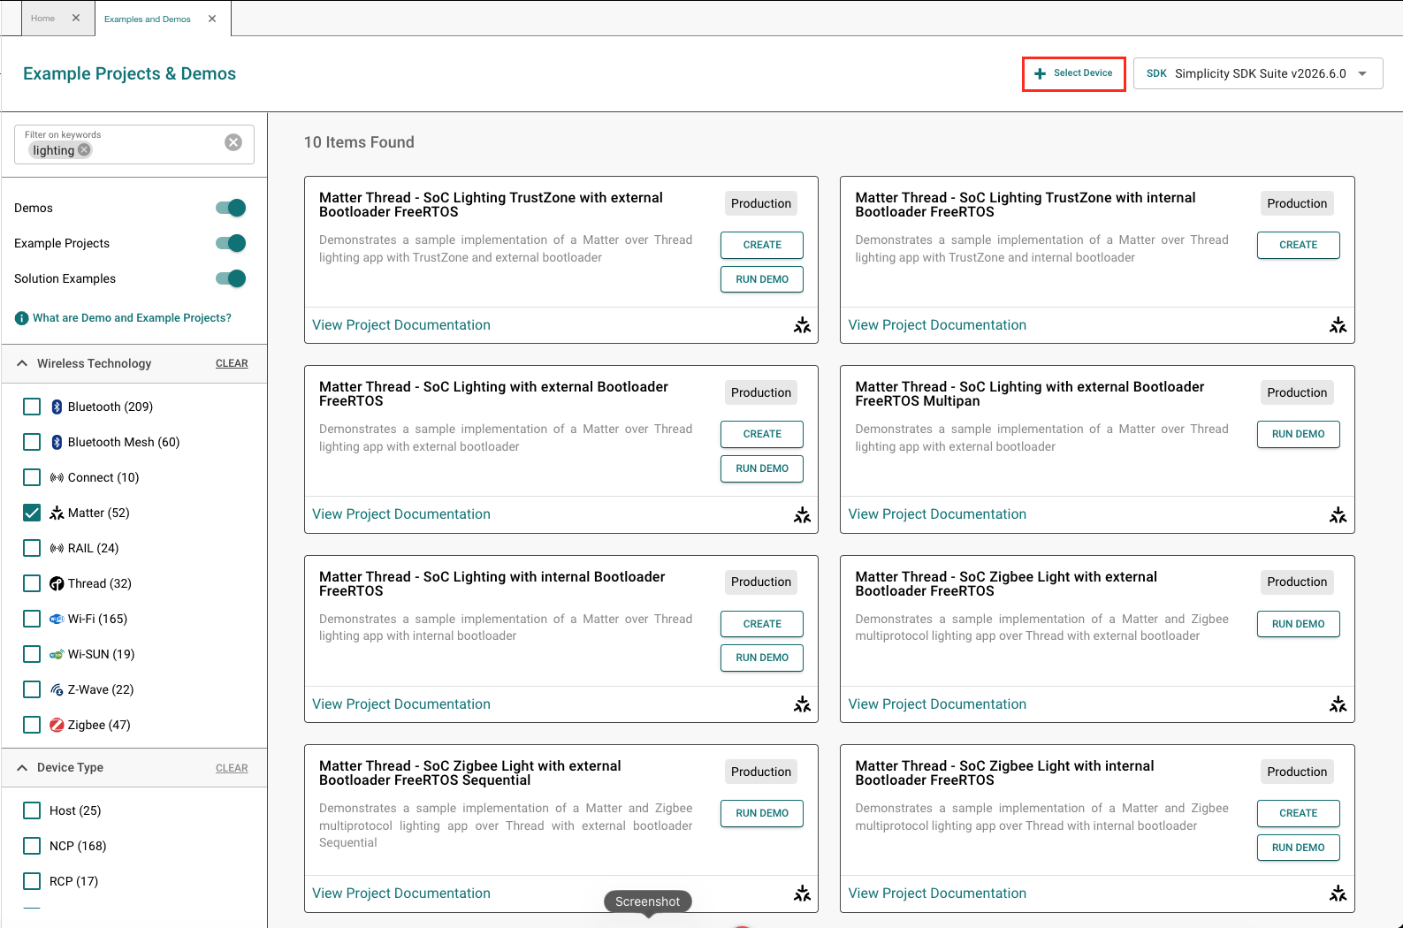This screenshot has width=1403, height=928.
Task: Click Matter icon on Zigbee Light external FreeRTOS card
Action: click(x=1338, y=704)
